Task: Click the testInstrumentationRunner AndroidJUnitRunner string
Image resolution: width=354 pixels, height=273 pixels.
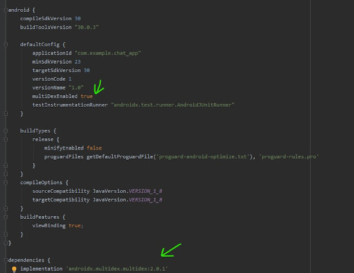Action: [172, 105]
